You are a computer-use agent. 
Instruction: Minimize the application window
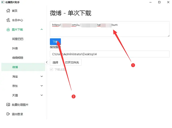tap(150, 2)
